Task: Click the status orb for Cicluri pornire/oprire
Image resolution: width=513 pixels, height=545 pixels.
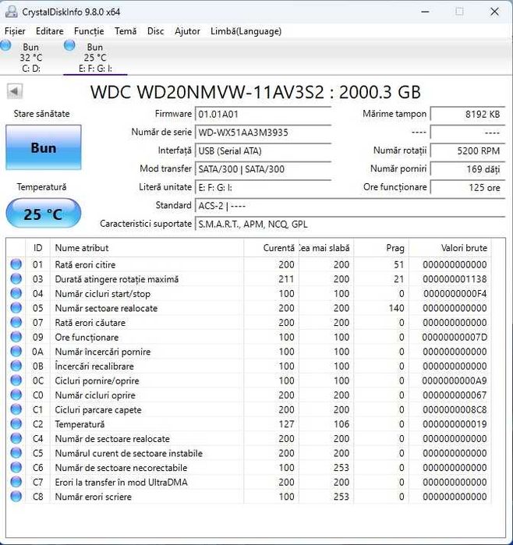Action: [16, 380]
